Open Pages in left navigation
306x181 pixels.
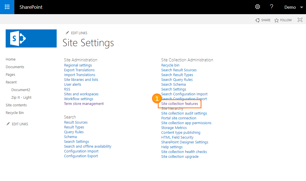click(10, 74)
